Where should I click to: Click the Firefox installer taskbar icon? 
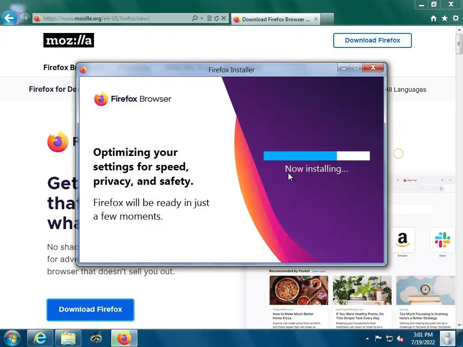coord(124,338)
